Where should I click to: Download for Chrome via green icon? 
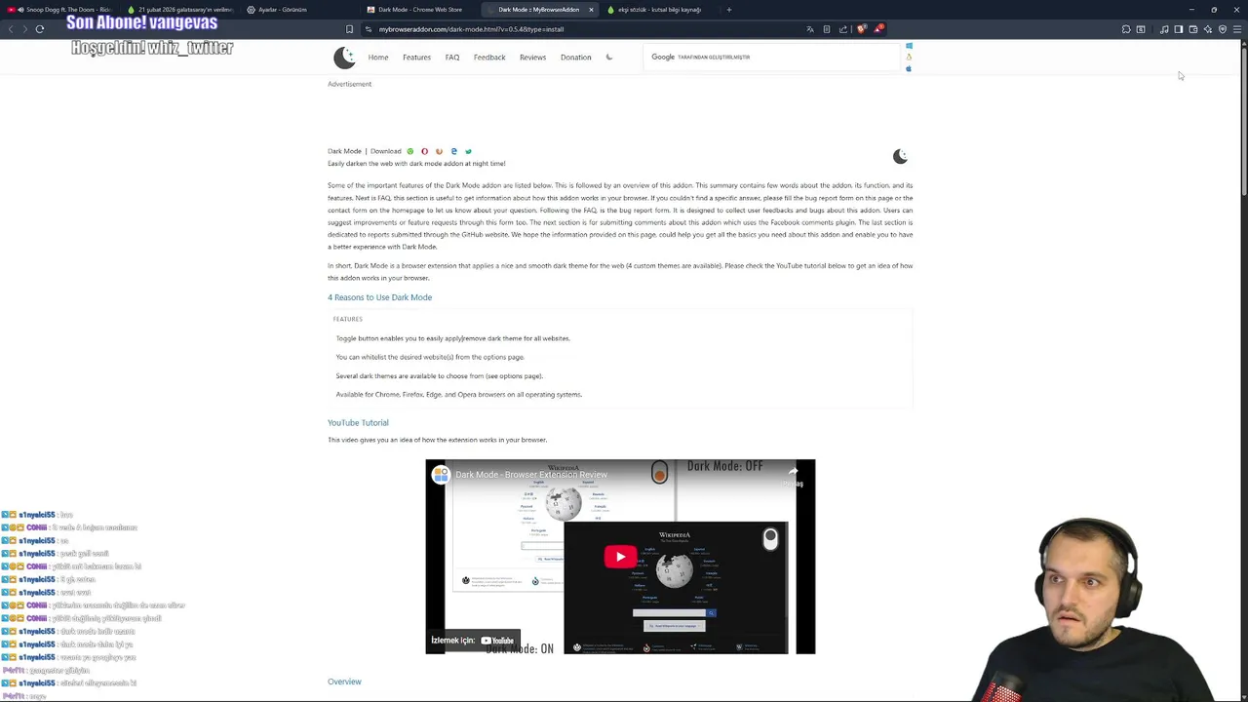coord(409,151)
